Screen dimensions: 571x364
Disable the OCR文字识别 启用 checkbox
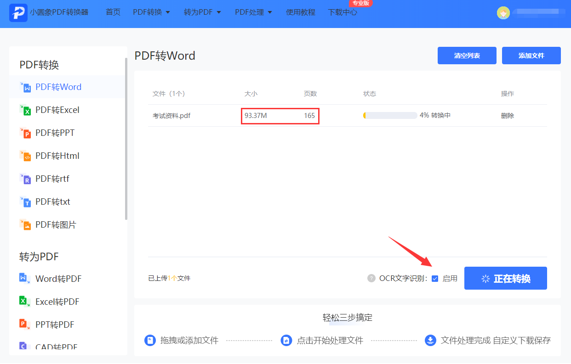tap(434, 278)
